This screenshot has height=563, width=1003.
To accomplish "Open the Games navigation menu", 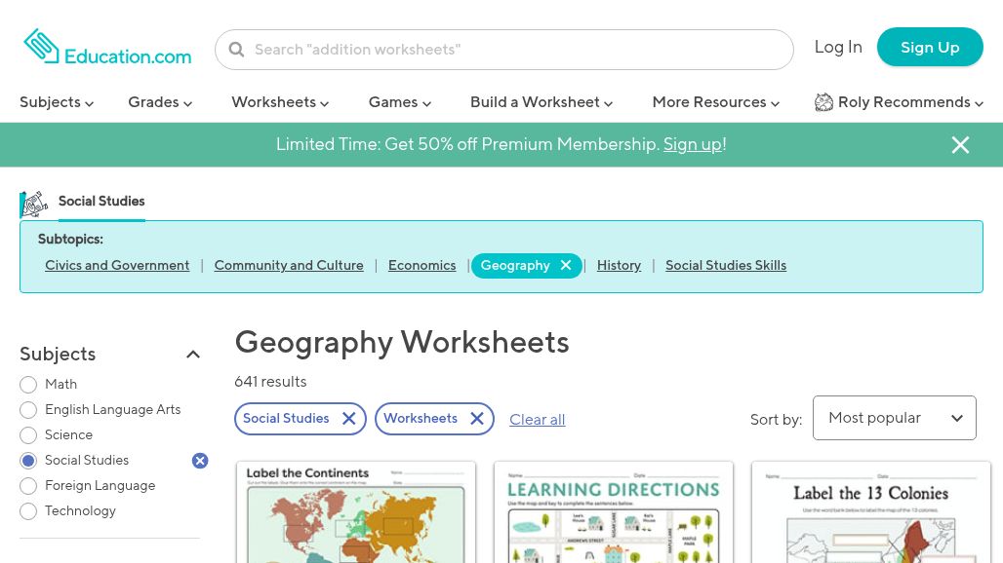I will click(x=400, y=102).
